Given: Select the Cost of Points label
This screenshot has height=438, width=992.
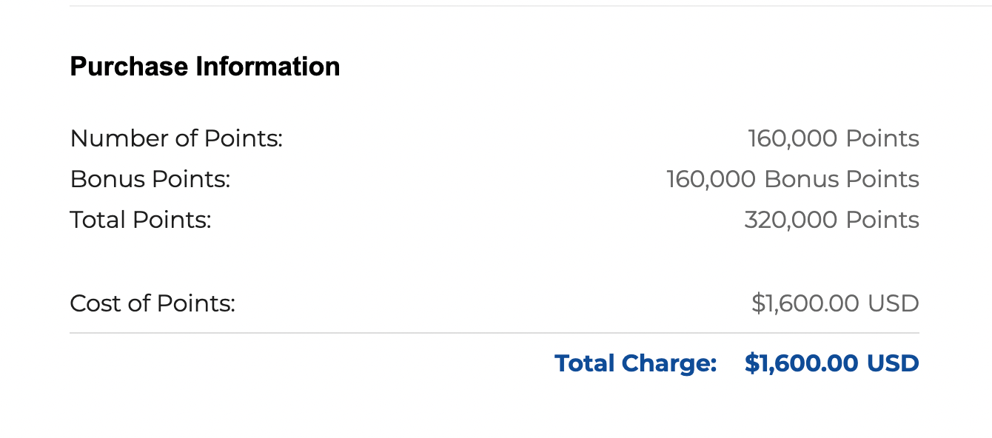Looking at the screenshot, I should tap(152, 303).
